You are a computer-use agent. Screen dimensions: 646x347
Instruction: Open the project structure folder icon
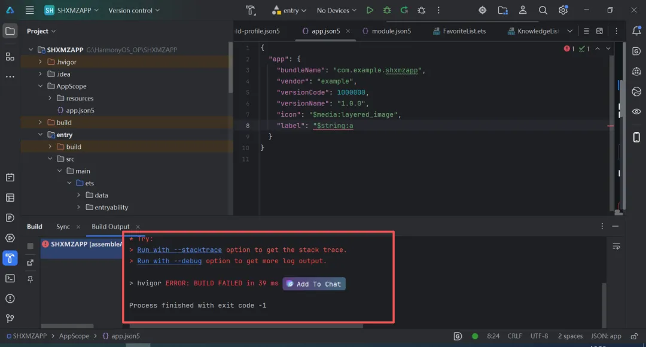pyautogui.click(x=502, y=10)
